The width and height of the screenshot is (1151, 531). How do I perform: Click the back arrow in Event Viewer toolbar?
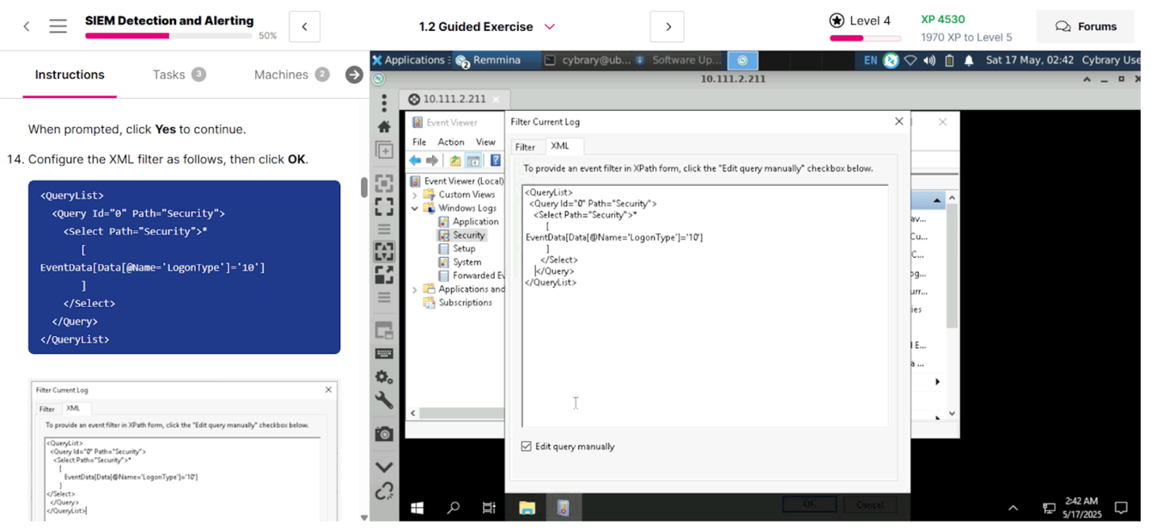(414, 160)
